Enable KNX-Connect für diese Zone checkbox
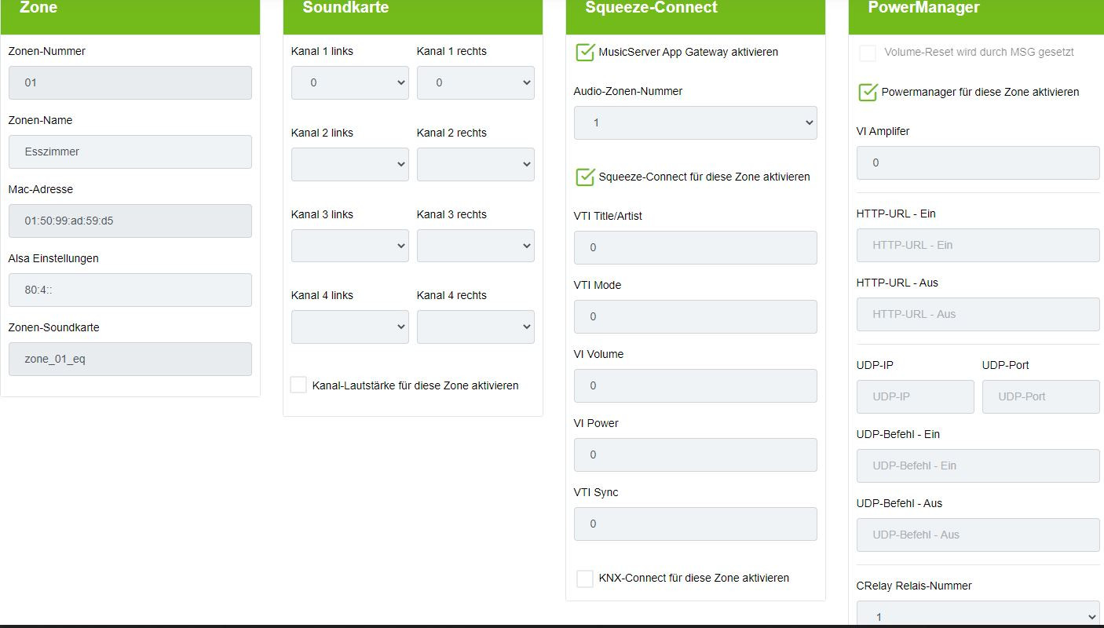 585,579
